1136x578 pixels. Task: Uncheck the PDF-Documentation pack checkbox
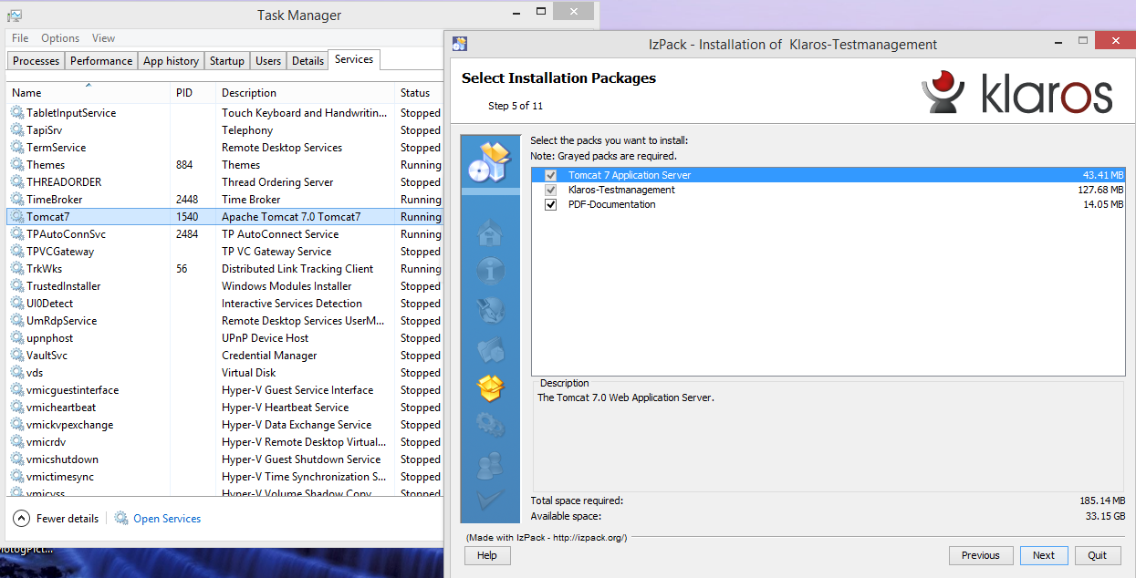tap(550, 205)
